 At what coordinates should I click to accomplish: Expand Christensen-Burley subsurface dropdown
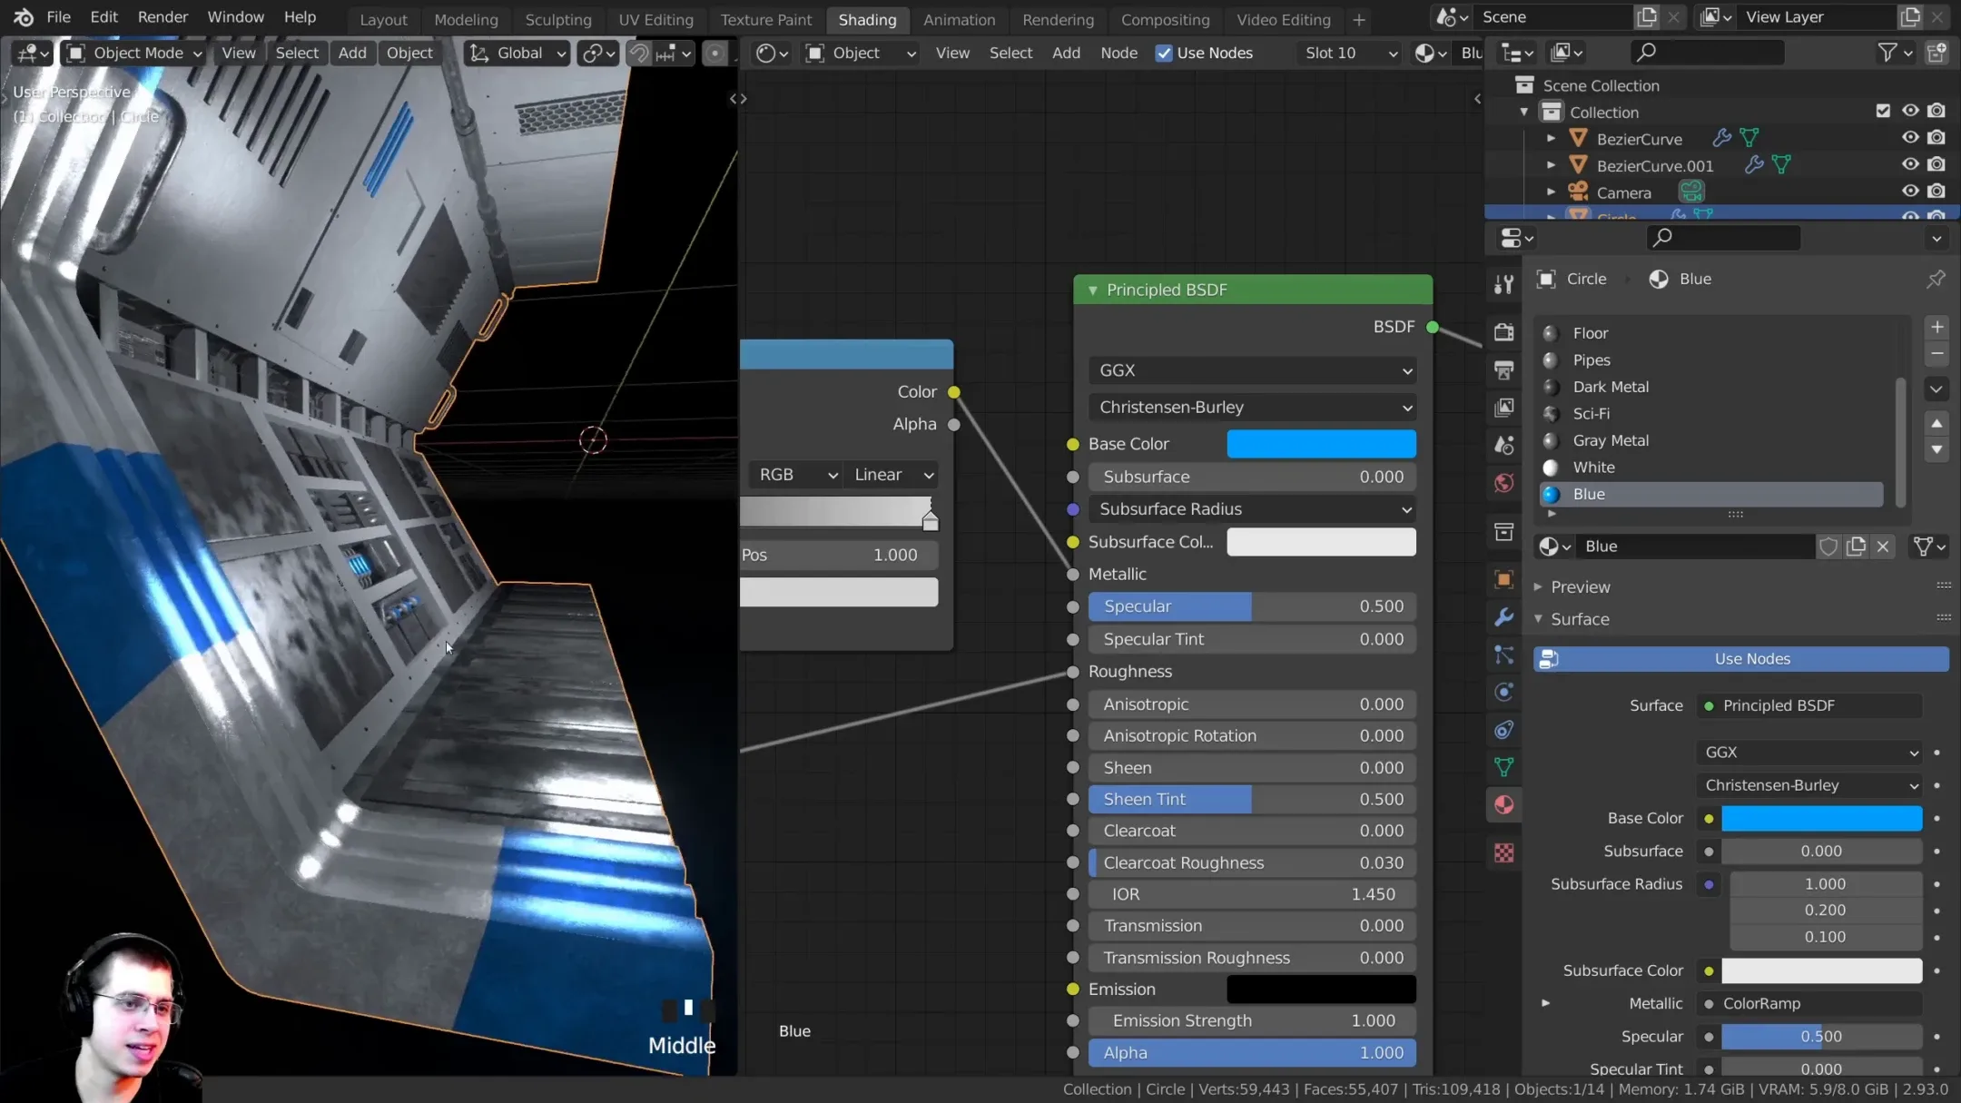(x=1254, y=406)
